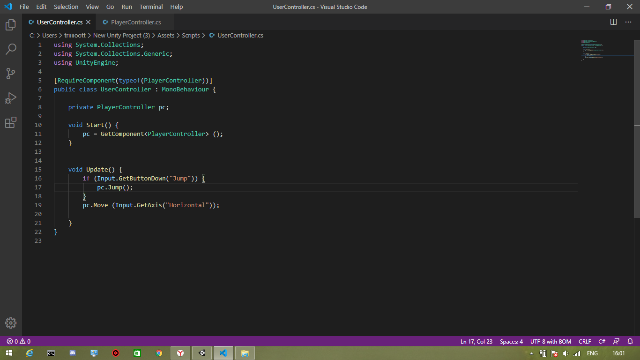Screen dimensions: 640x360
Task: Click the UTF-8 with BOM encoding
Action: [x=551, y=341]
